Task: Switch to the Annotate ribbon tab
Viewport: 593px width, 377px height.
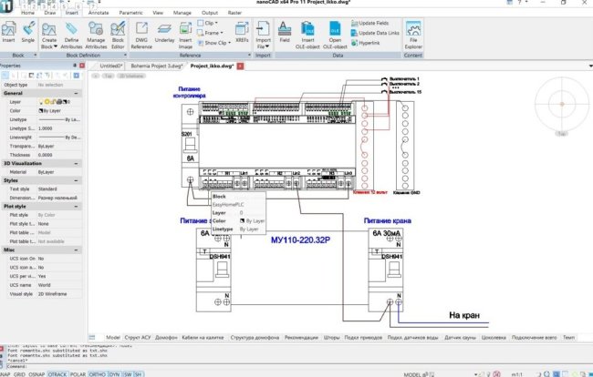Action: pyautogui.click(x=96, y=15)
